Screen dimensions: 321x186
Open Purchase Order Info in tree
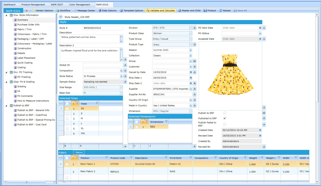(28, 24)
